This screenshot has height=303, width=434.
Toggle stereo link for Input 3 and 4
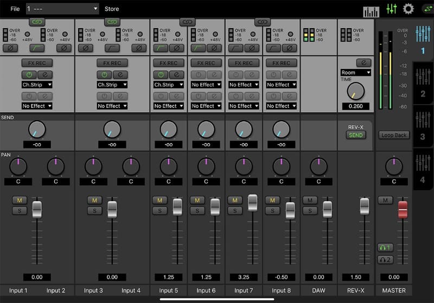112,22
